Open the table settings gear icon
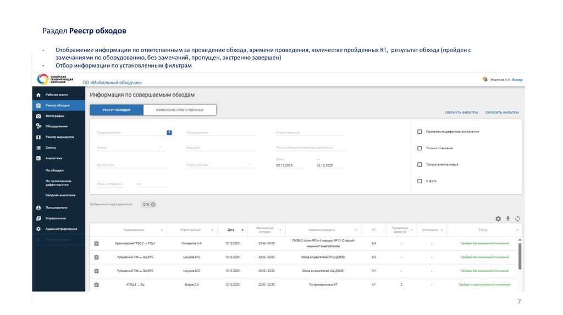The image size is (563, 315). [x=498, y=218]
